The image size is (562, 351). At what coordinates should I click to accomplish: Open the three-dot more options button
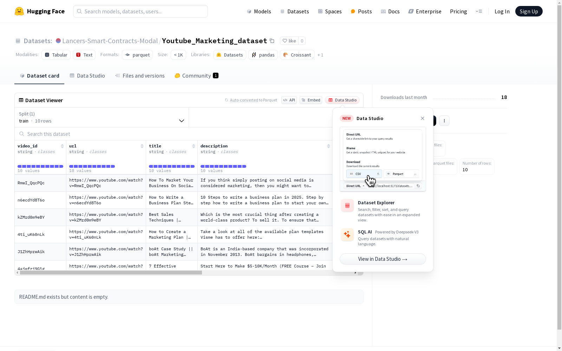click(444, 121)
